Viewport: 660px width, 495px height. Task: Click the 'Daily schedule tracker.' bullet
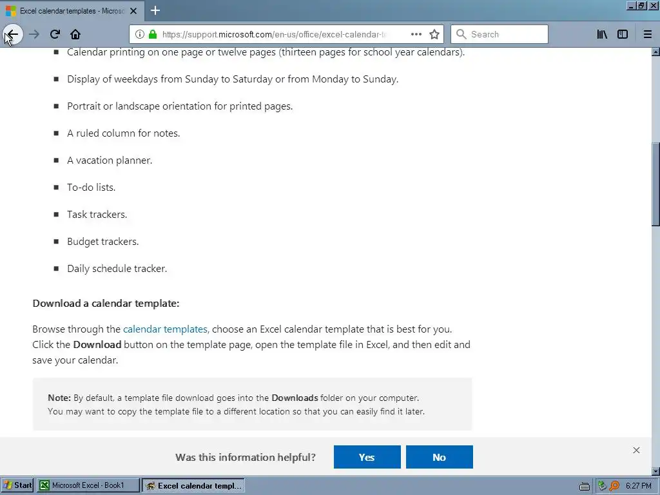117,269
